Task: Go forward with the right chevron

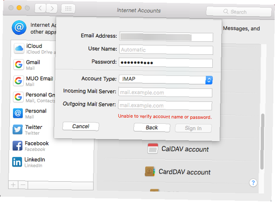Action: [52, 9]
